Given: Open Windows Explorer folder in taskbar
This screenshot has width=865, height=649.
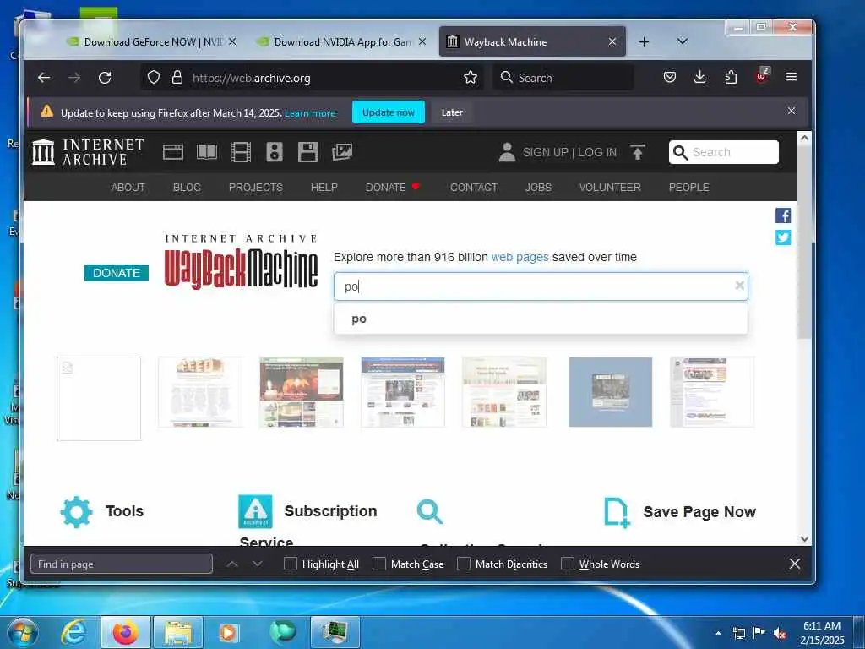Looking at the screenshot, I should click(178, 632).
